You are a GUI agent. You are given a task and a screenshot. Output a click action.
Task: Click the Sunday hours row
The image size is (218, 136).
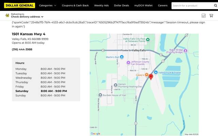coord(40,96)
